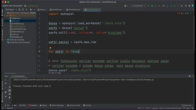The height and width of the screenshot is (110, 196).
Task: Hide Run panel with minus icon
Action: [x=193, y=76]
